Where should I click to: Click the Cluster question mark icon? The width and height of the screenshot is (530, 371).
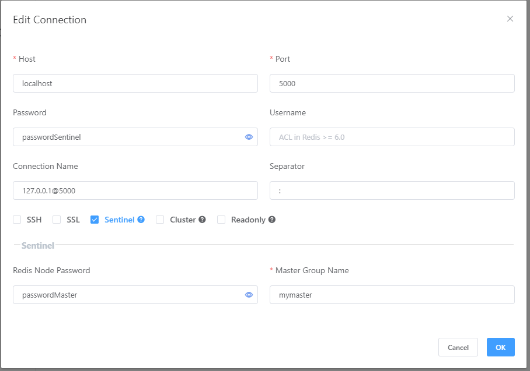coord(201,220)
